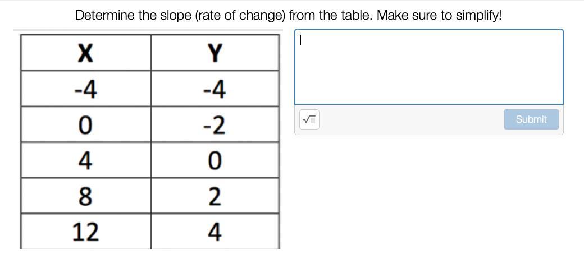This screenshot has width=584, height=268.
Task: Click the -4 cell in Y column
Action: 215,89
